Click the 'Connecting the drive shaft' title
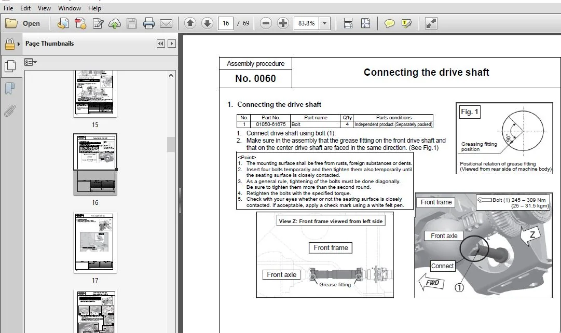This screenshot has height=333, width=561. pyautogui.click(x=426, y=72)
